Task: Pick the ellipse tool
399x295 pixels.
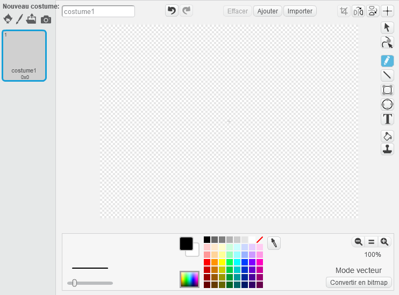Action: (387, 104)
